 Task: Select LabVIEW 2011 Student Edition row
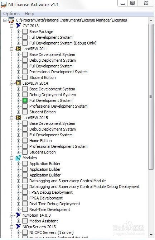click(x=43, y=77)
